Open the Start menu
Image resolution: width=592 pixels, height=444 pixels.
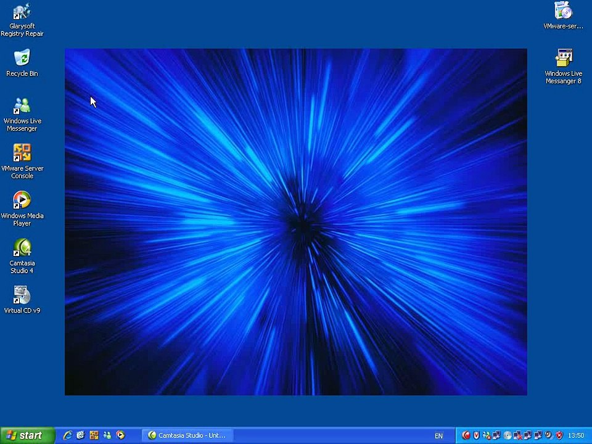pyautogui.click(x=28, y=435)
